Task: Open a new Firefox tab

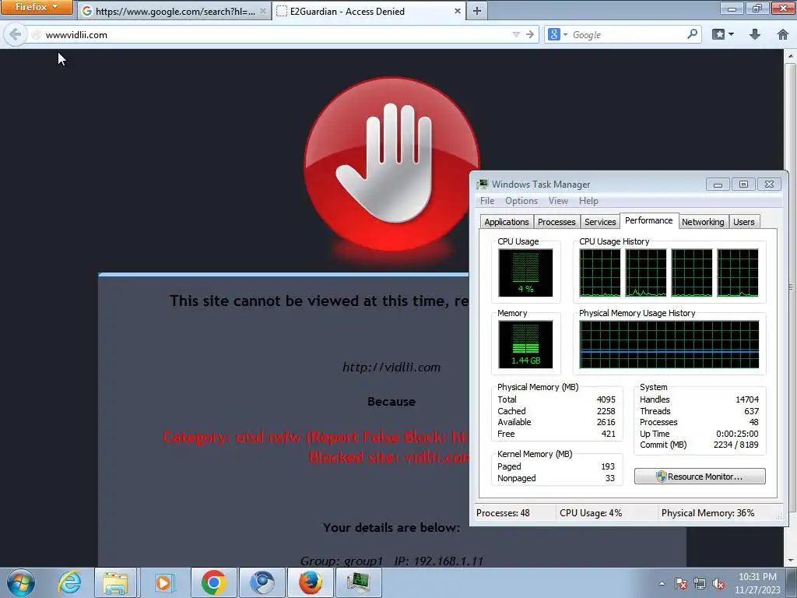Action: click(x=477, y=11)
